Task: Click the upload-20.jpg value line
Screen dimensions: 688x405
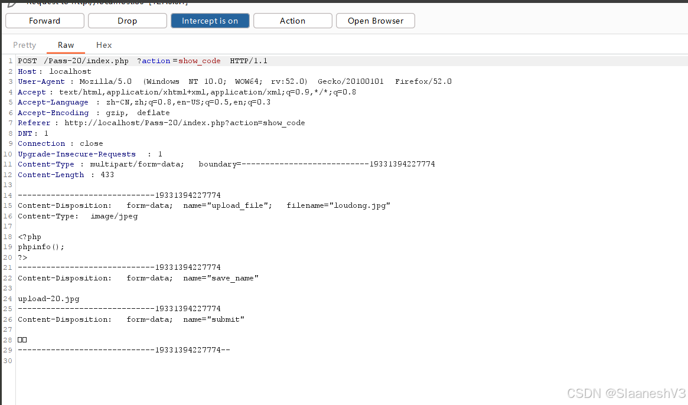Action: (48, 299)
